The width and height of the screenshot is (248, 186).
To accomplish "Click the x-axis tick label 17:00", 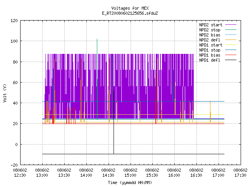I will click(x=218, y=175).
